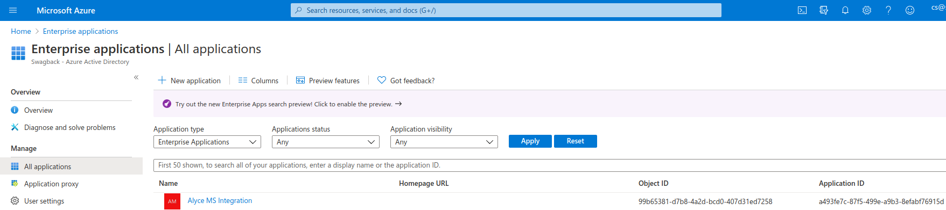946x210 pixels.
Task: Open the Help question mark icon
Action: point(888,10)
